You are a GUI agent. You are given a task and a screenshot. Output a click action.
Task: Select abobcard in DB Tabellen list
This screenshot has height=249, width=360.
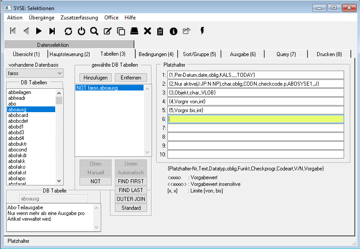tap(18, 115)
